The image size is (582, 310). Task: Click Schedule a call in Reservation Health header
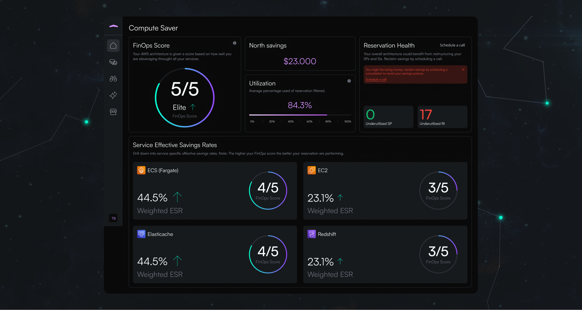point(452,45)
